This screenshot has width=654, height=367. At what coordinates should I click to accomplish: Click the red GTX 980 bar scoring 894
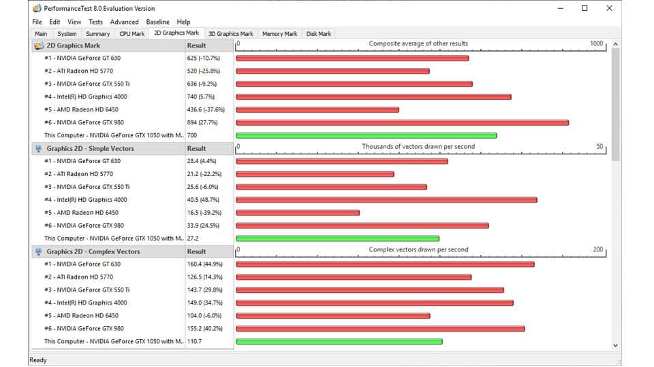[403, 123]
